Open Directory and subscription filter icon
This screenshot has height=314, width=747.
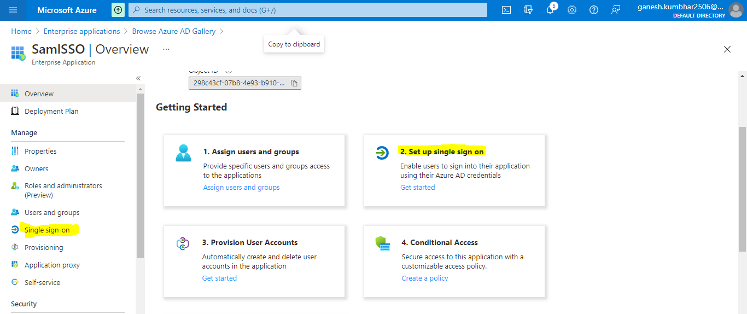pyautogui.click(x=528, y=10)
